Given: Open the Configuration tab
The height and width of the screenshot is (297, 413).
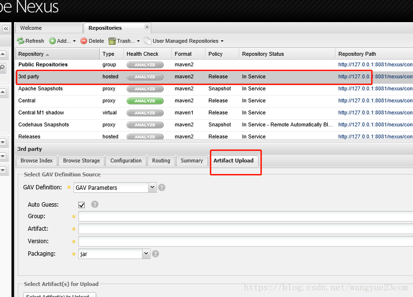Looking at the screenshot, I should pos(126,161).
